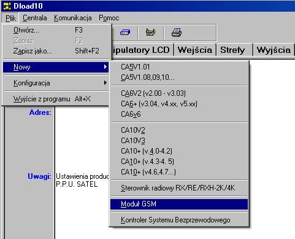Open the Pomoc menu
Screen dimensions: 295x239
tap(109, 18)
